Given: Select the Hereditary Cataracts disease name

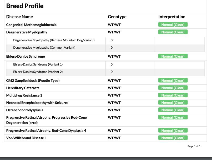Looking at the screenshot, I should [23, 88].
